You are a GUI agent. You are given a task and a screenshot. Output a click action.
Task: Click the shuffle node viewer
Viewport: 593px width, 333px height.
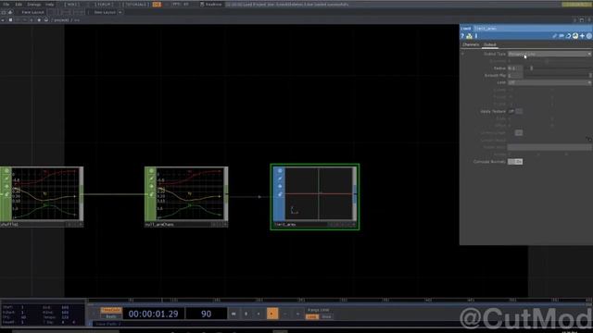pos(45,193)
